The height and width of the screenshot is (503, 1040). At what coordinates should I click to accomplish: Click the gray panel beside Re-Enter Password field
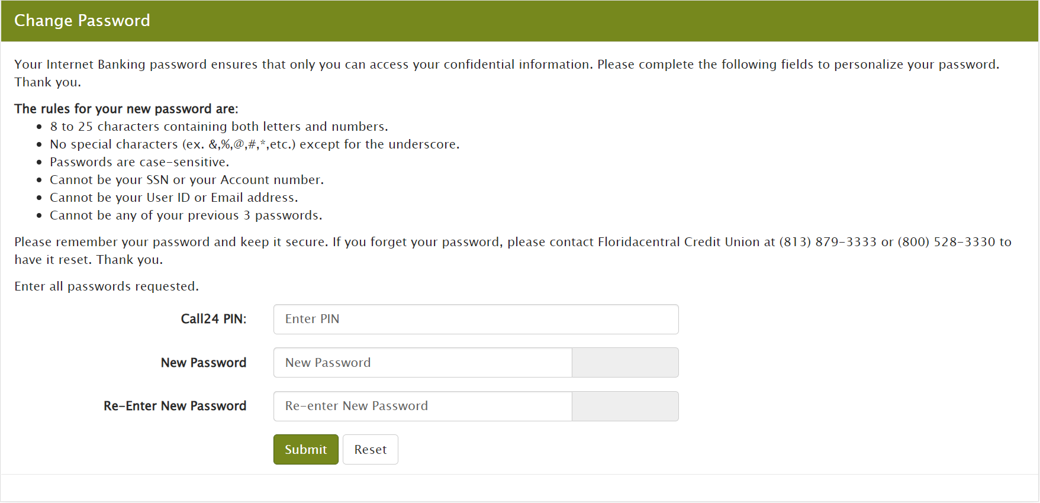click(x=625, y=406)
